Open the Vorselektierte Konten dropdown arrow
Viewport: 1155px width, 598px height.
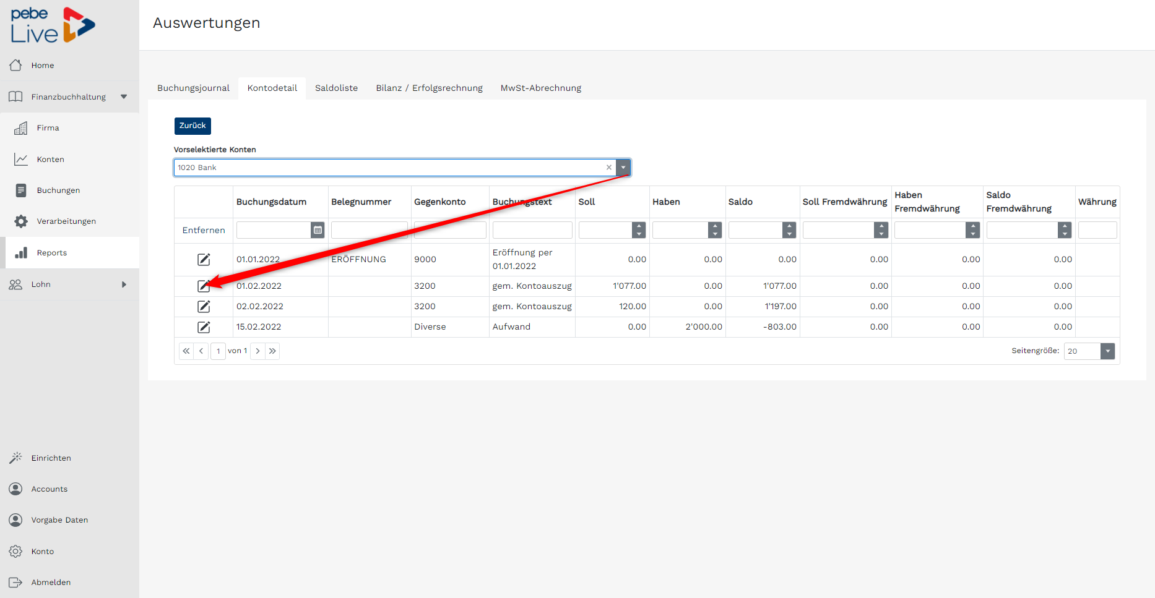coord(623,168)
